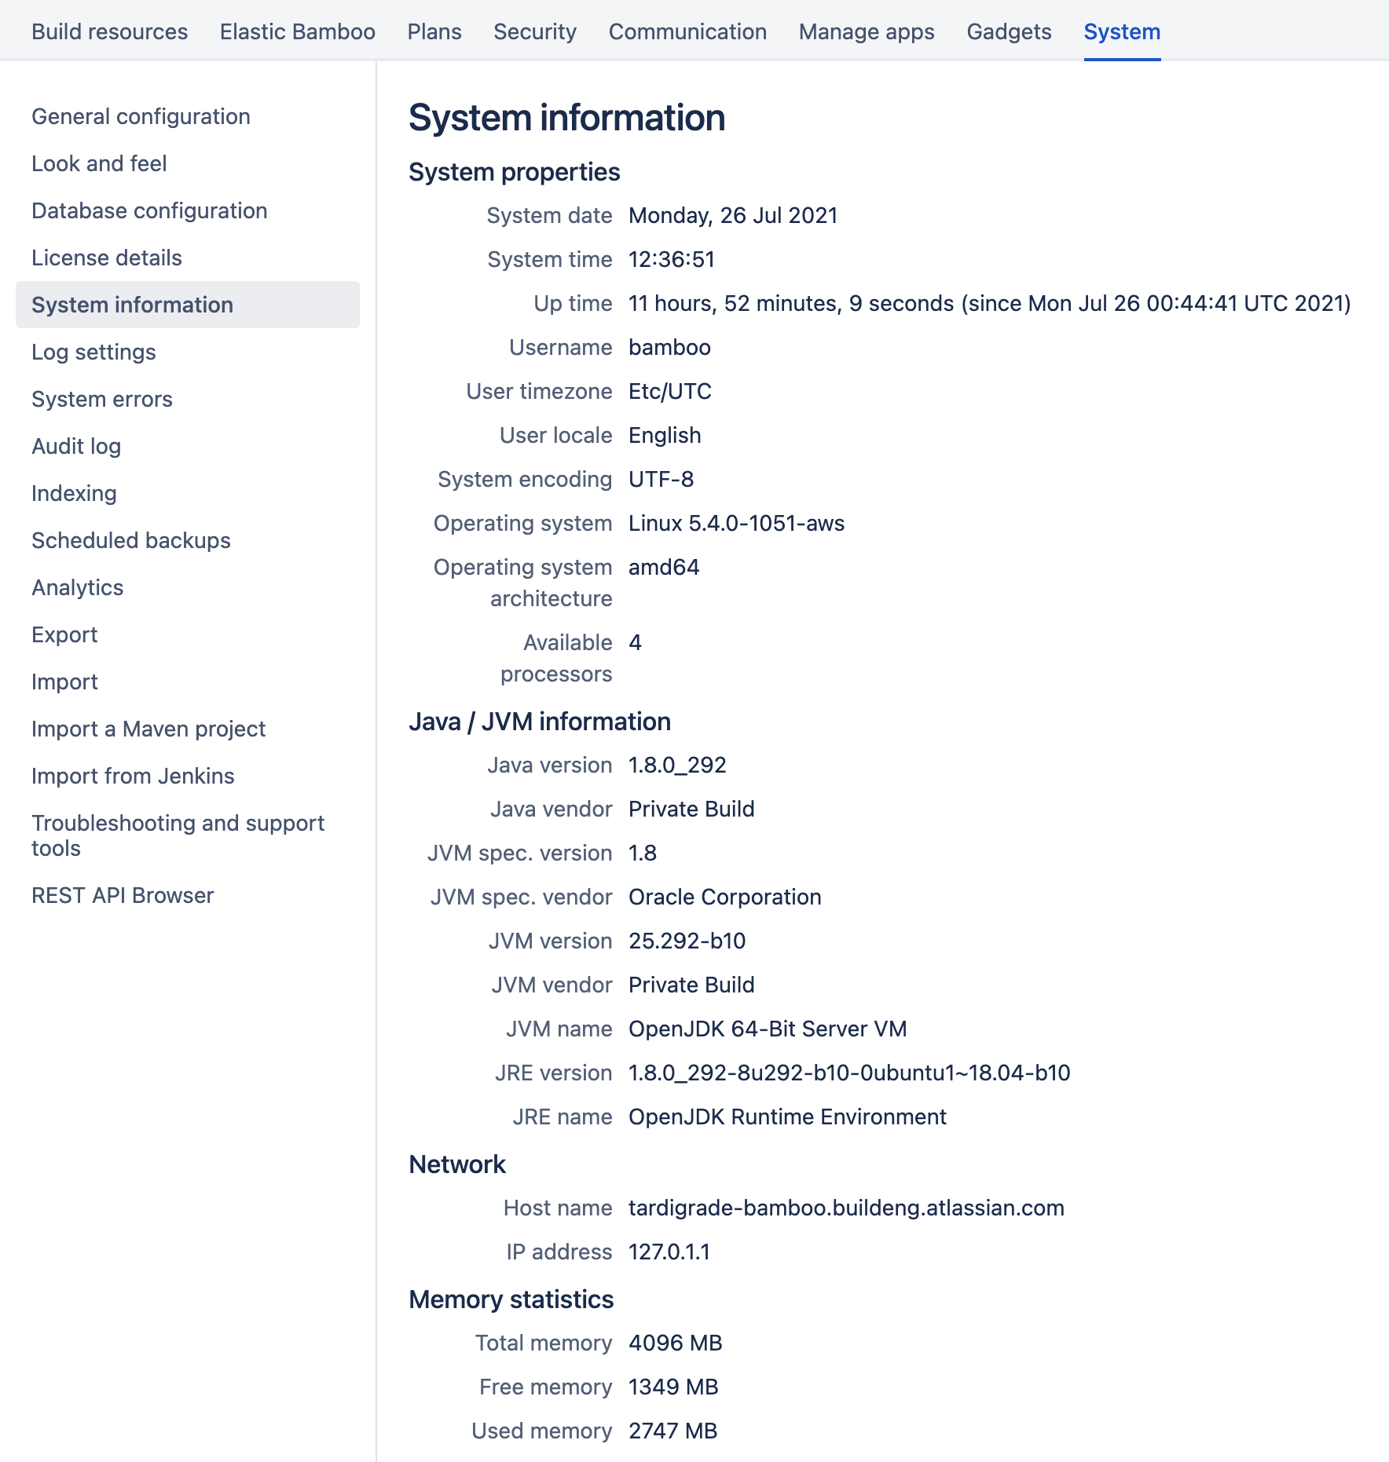Click the System information page heading
The height and width of the screenshot is (1462, 1389).
click(x=566, y=118)
